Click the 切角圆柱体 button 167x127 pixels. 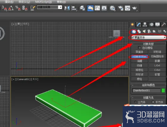(x=157, y=57)
